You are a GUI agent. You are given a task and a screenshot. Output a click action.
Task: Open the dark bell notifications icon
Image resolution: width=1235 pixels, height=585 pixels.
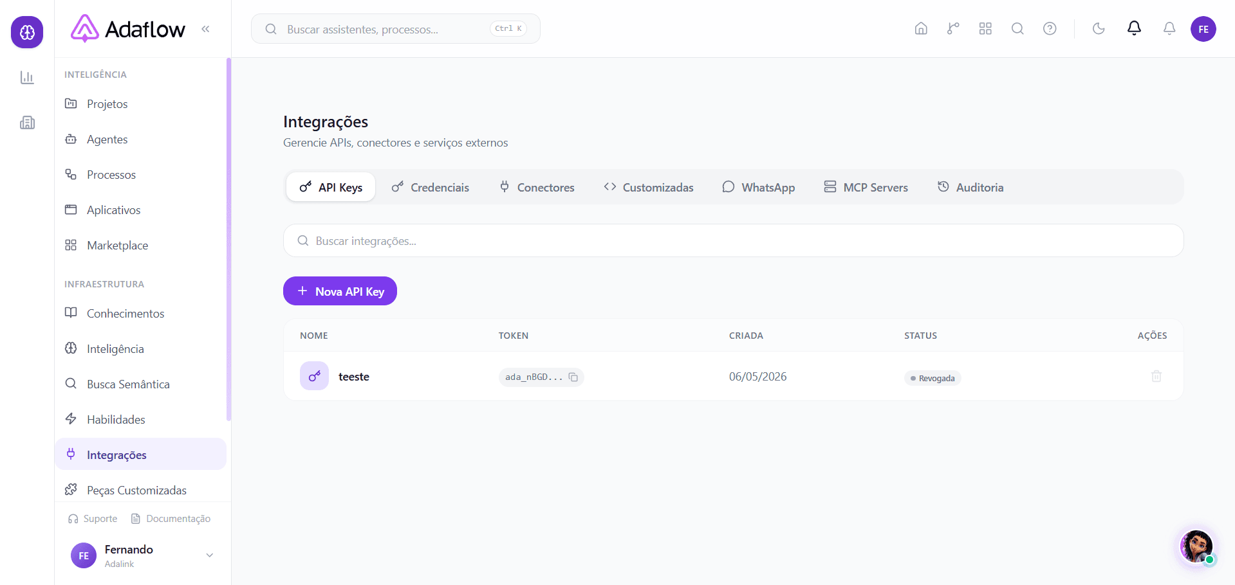point(1134,28)
